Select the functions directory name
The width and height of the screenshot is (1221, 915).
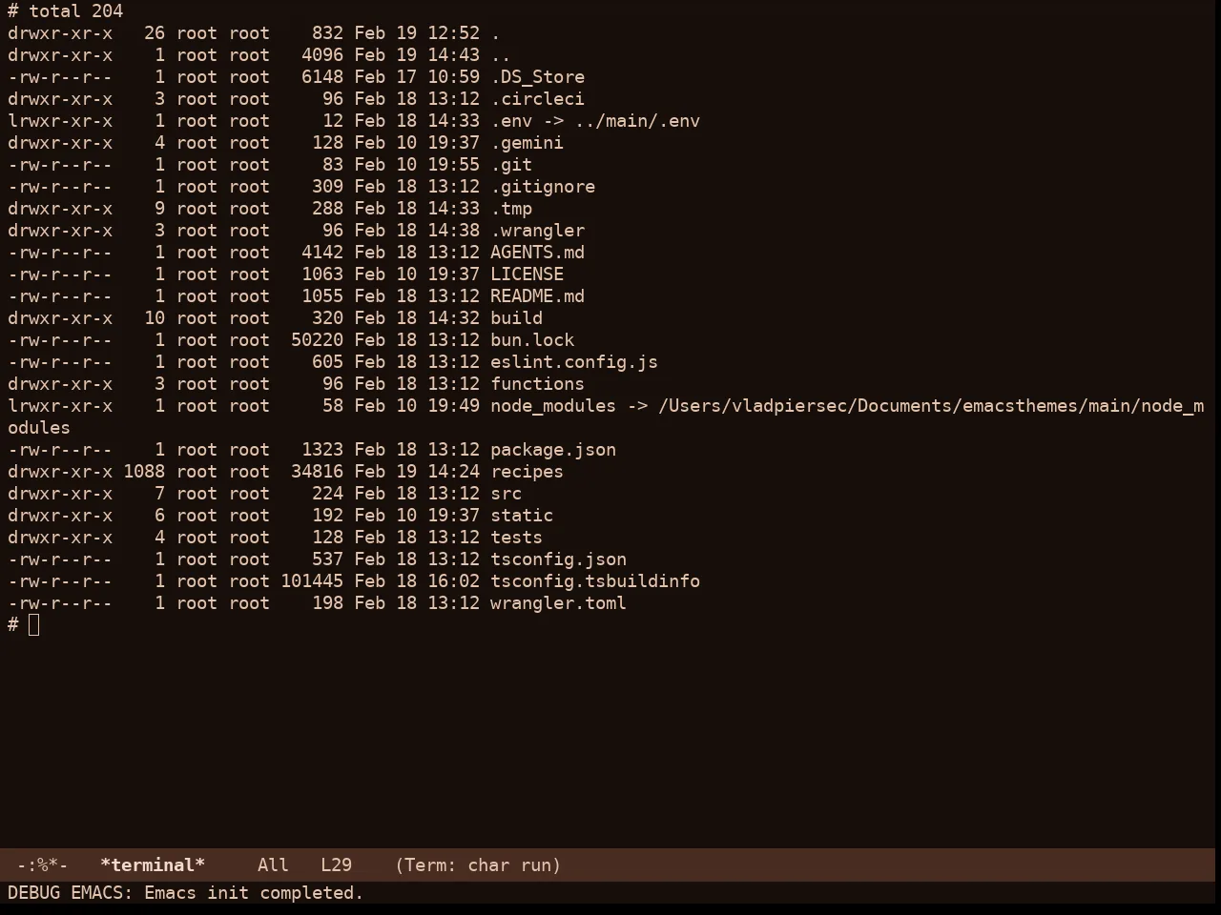click(537, 384)
